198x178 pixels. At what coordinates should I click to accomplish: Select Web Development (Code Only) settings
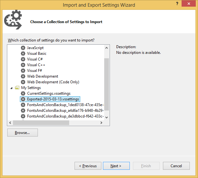click(x=53, y=82)
